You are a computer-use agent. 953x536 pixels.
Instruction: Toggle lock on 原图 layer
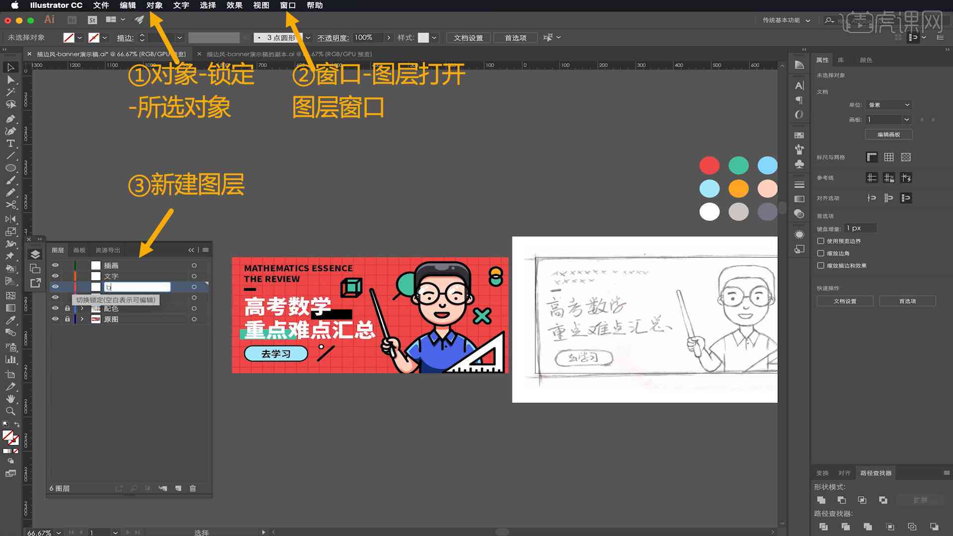pos(67,319)
